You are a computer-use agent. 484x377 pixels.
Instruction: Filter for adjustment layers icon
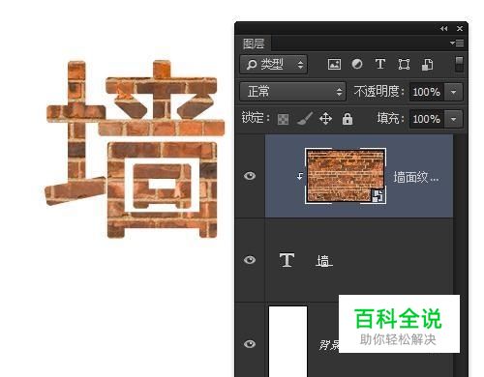click(357, 64)
